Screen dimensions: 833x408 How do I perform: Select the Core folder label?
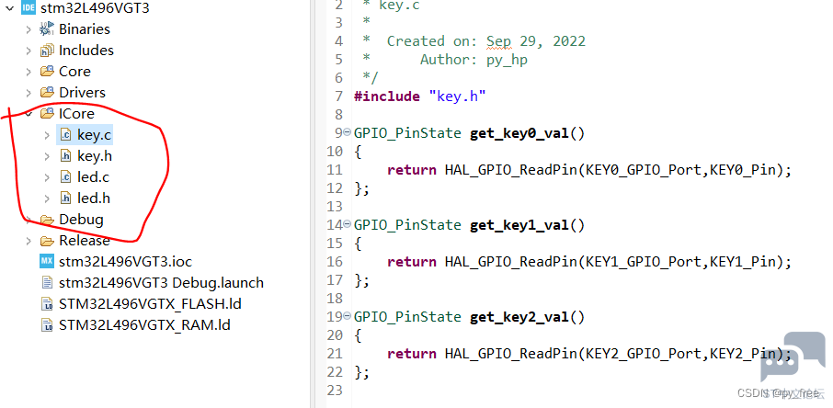[x=74, y=71]
